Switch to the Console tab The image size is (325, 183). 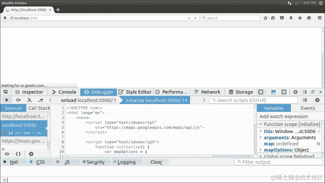(x=64, y=92)
